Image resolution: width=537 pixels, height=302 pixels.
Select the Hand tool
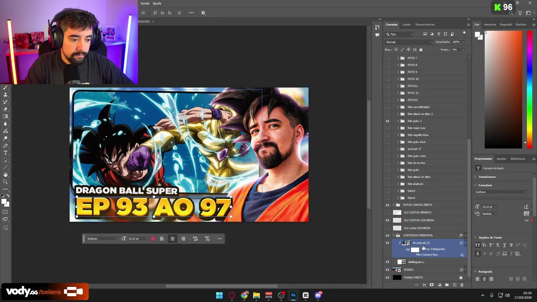5,174
